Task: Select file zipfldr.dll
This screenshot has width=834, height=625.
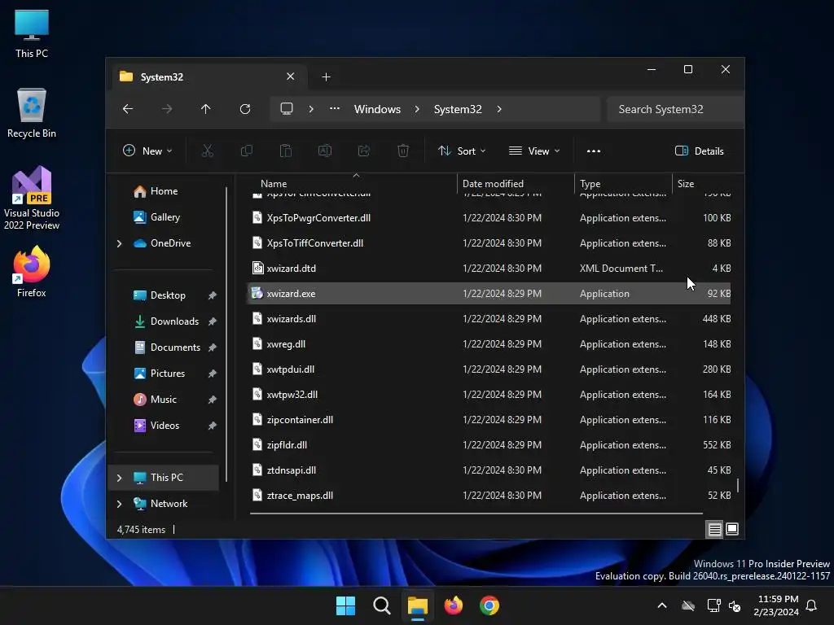Action: (489, 445)
